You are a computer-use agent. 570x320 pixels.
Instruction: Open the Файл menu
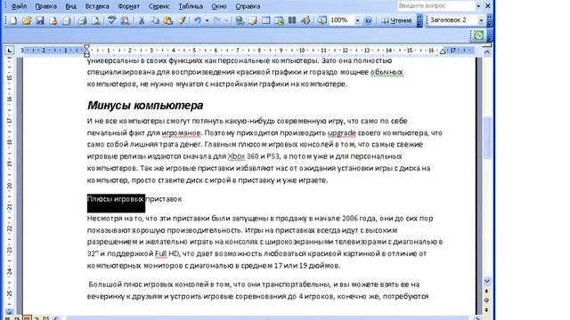coord(19,6)
